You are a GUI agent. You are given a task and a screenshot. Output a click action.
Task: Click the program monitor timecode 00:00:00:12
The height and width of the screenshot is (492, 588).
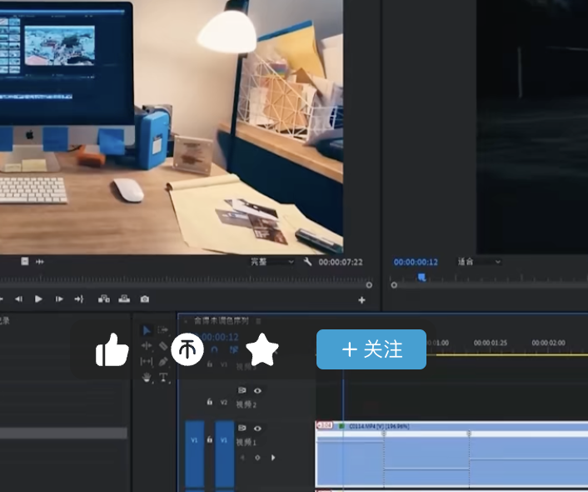416,262
